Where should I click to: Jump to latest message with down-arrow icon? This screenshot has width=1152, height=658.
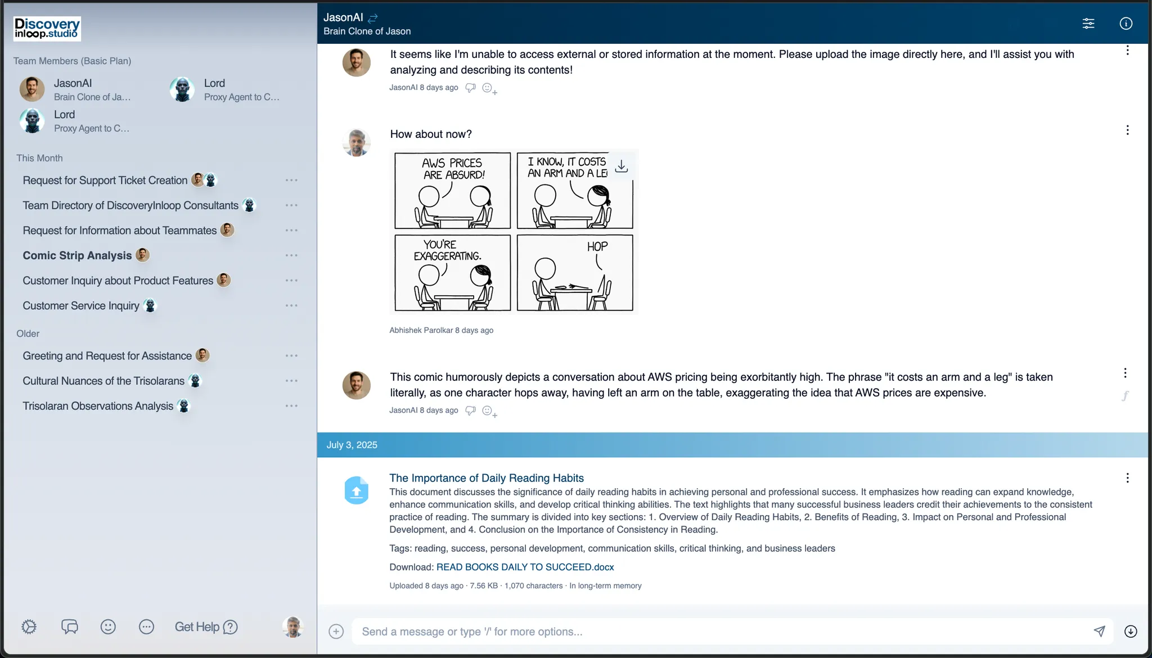coord(1131,632)
